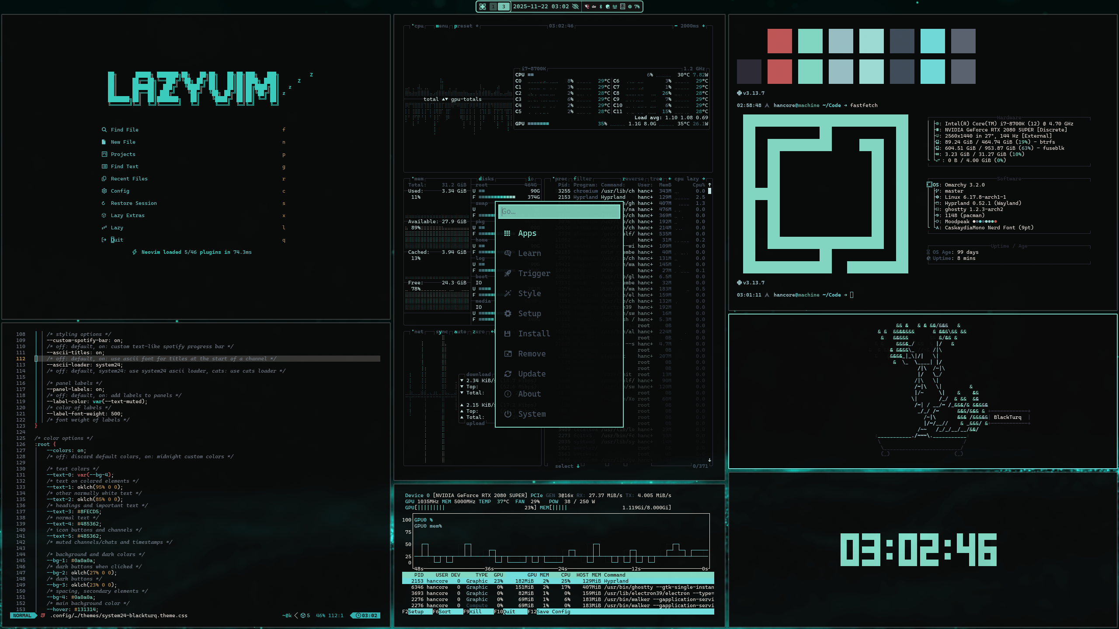Toggle lazy CPU mode in btop proc box

[693, 179]
